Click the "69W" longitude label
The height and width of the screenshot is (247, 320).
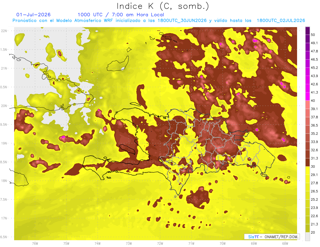[254, 243]
